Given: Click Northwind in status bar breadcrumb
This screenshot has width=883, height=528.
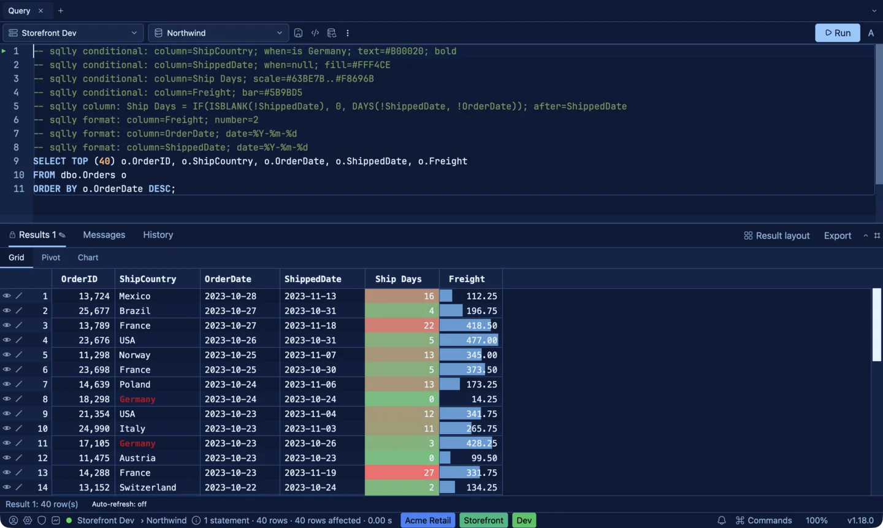Looking at the screenshot, I should pyautogui.click(x=167, y=520).
